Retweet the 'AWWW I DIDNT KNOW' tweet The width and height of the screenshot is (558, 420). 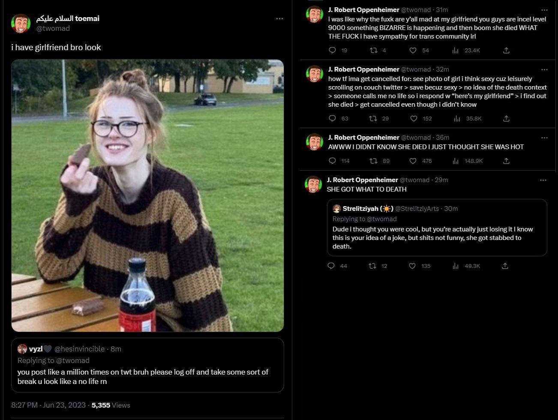click(374, 161)
